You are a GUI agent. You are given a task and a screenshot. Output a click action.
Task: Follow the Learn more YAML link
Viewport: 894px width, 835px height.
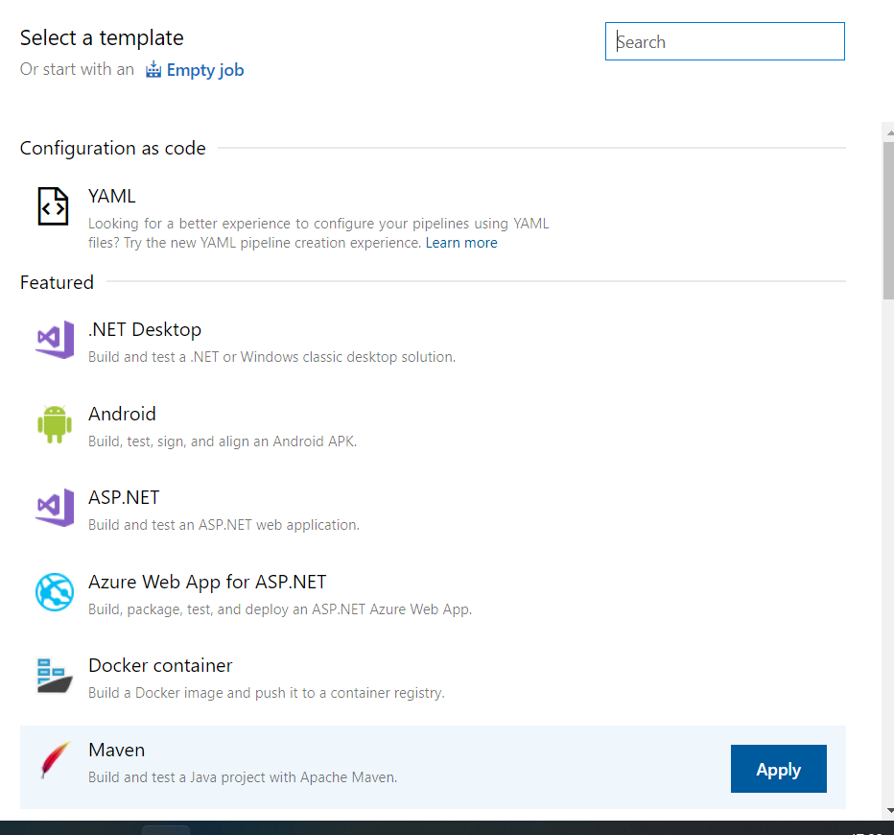(461, 243)
